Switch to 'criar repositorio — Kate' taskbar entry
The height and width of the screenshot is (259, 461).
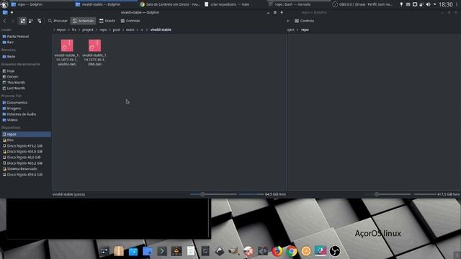point(235,4)
